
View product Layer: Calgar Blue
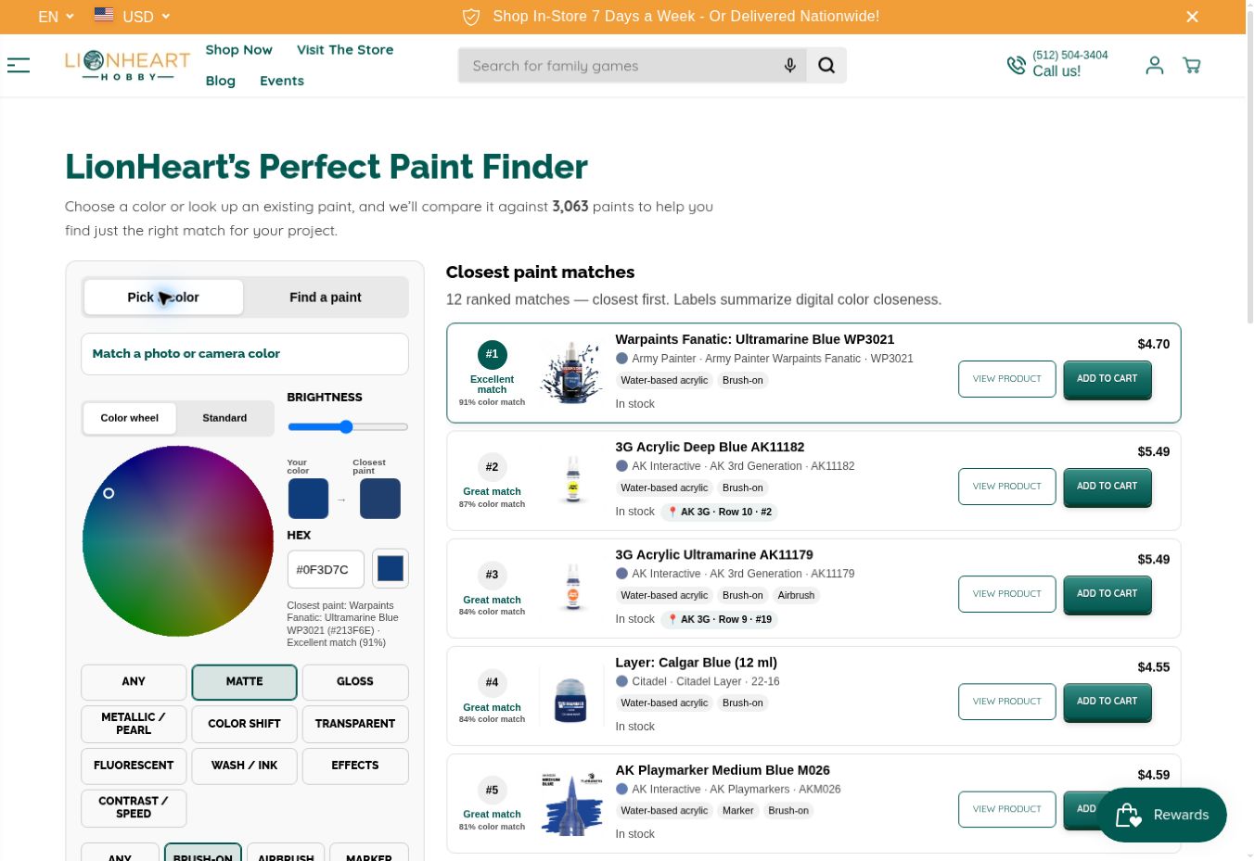[1006, 702]
